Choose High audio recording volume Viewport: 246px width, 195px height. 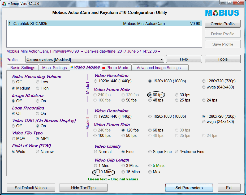coord(42,88)
